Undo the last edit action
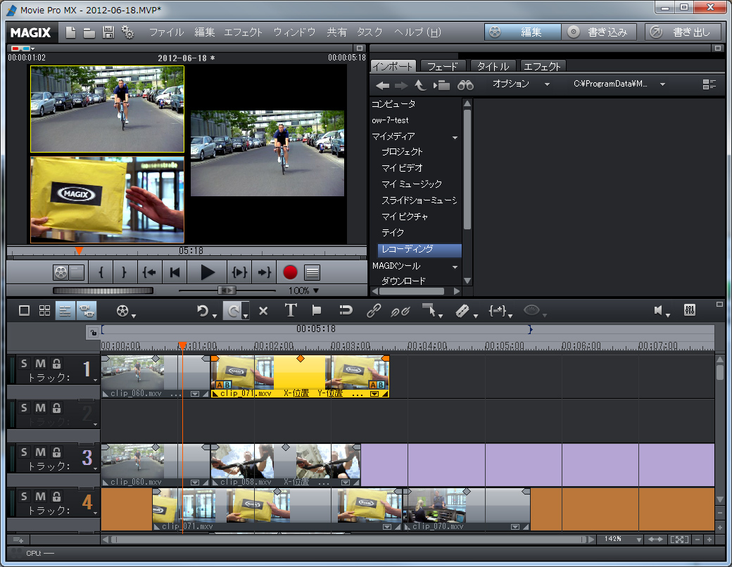This screenshot has height=567, width=732. tap(203, 310)
